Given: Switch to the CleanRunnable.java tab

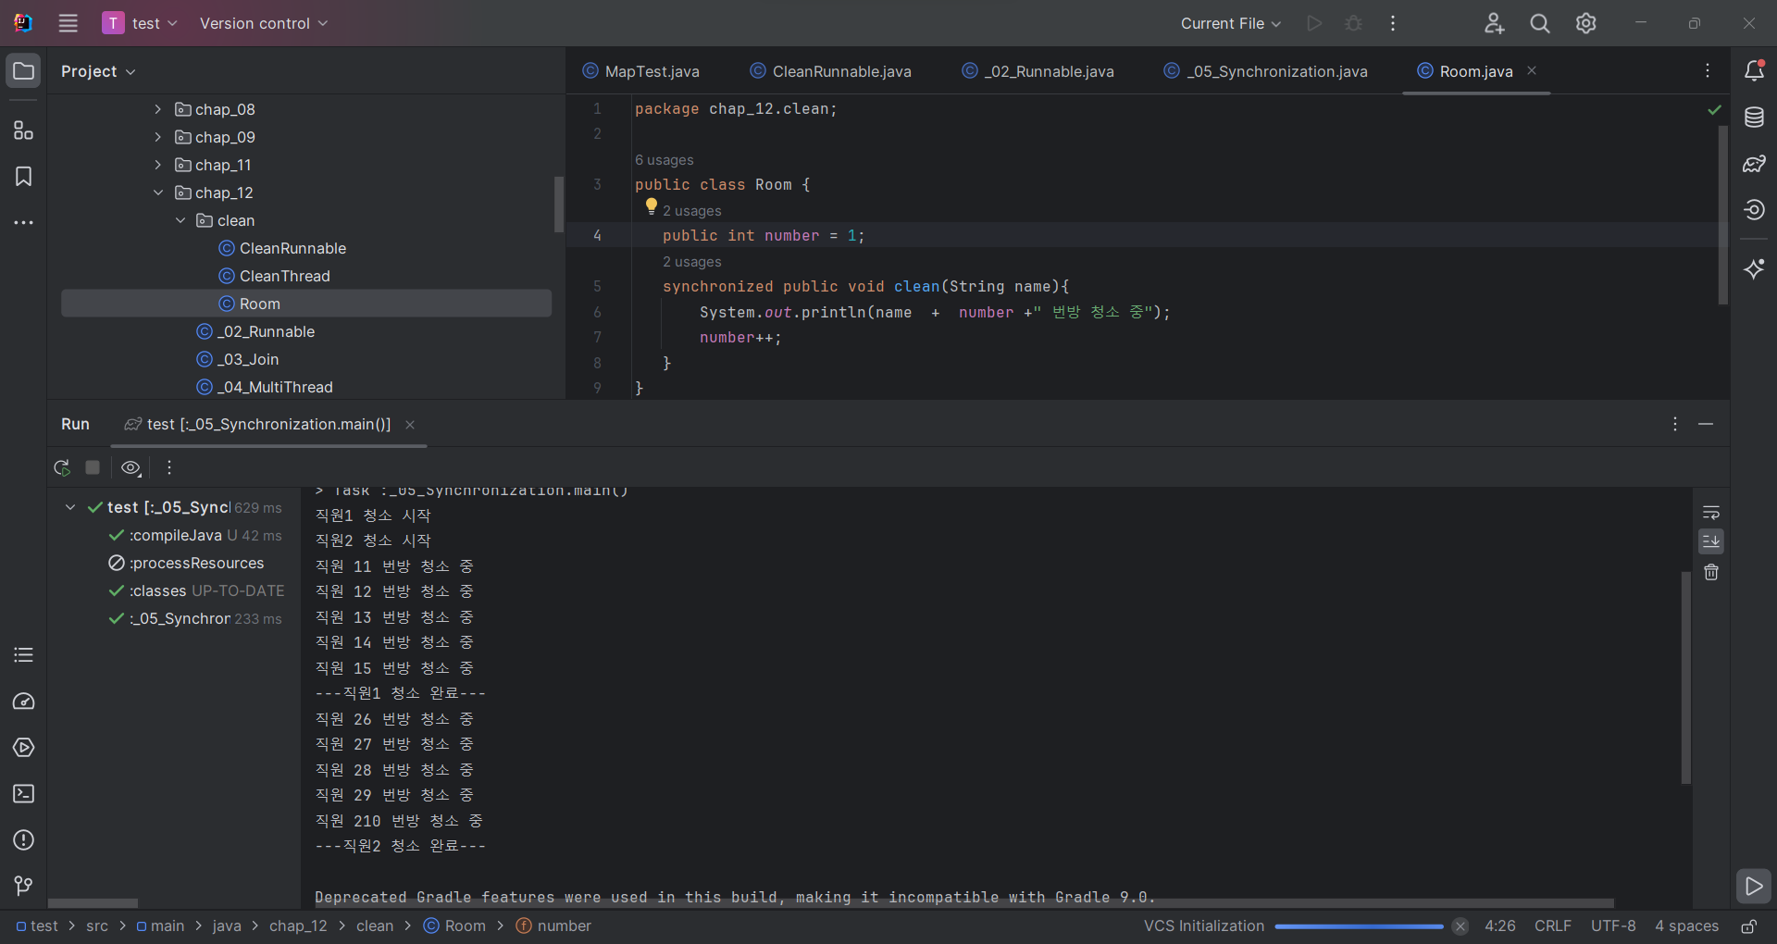Looking at the screenshot, I should [830, 71].
